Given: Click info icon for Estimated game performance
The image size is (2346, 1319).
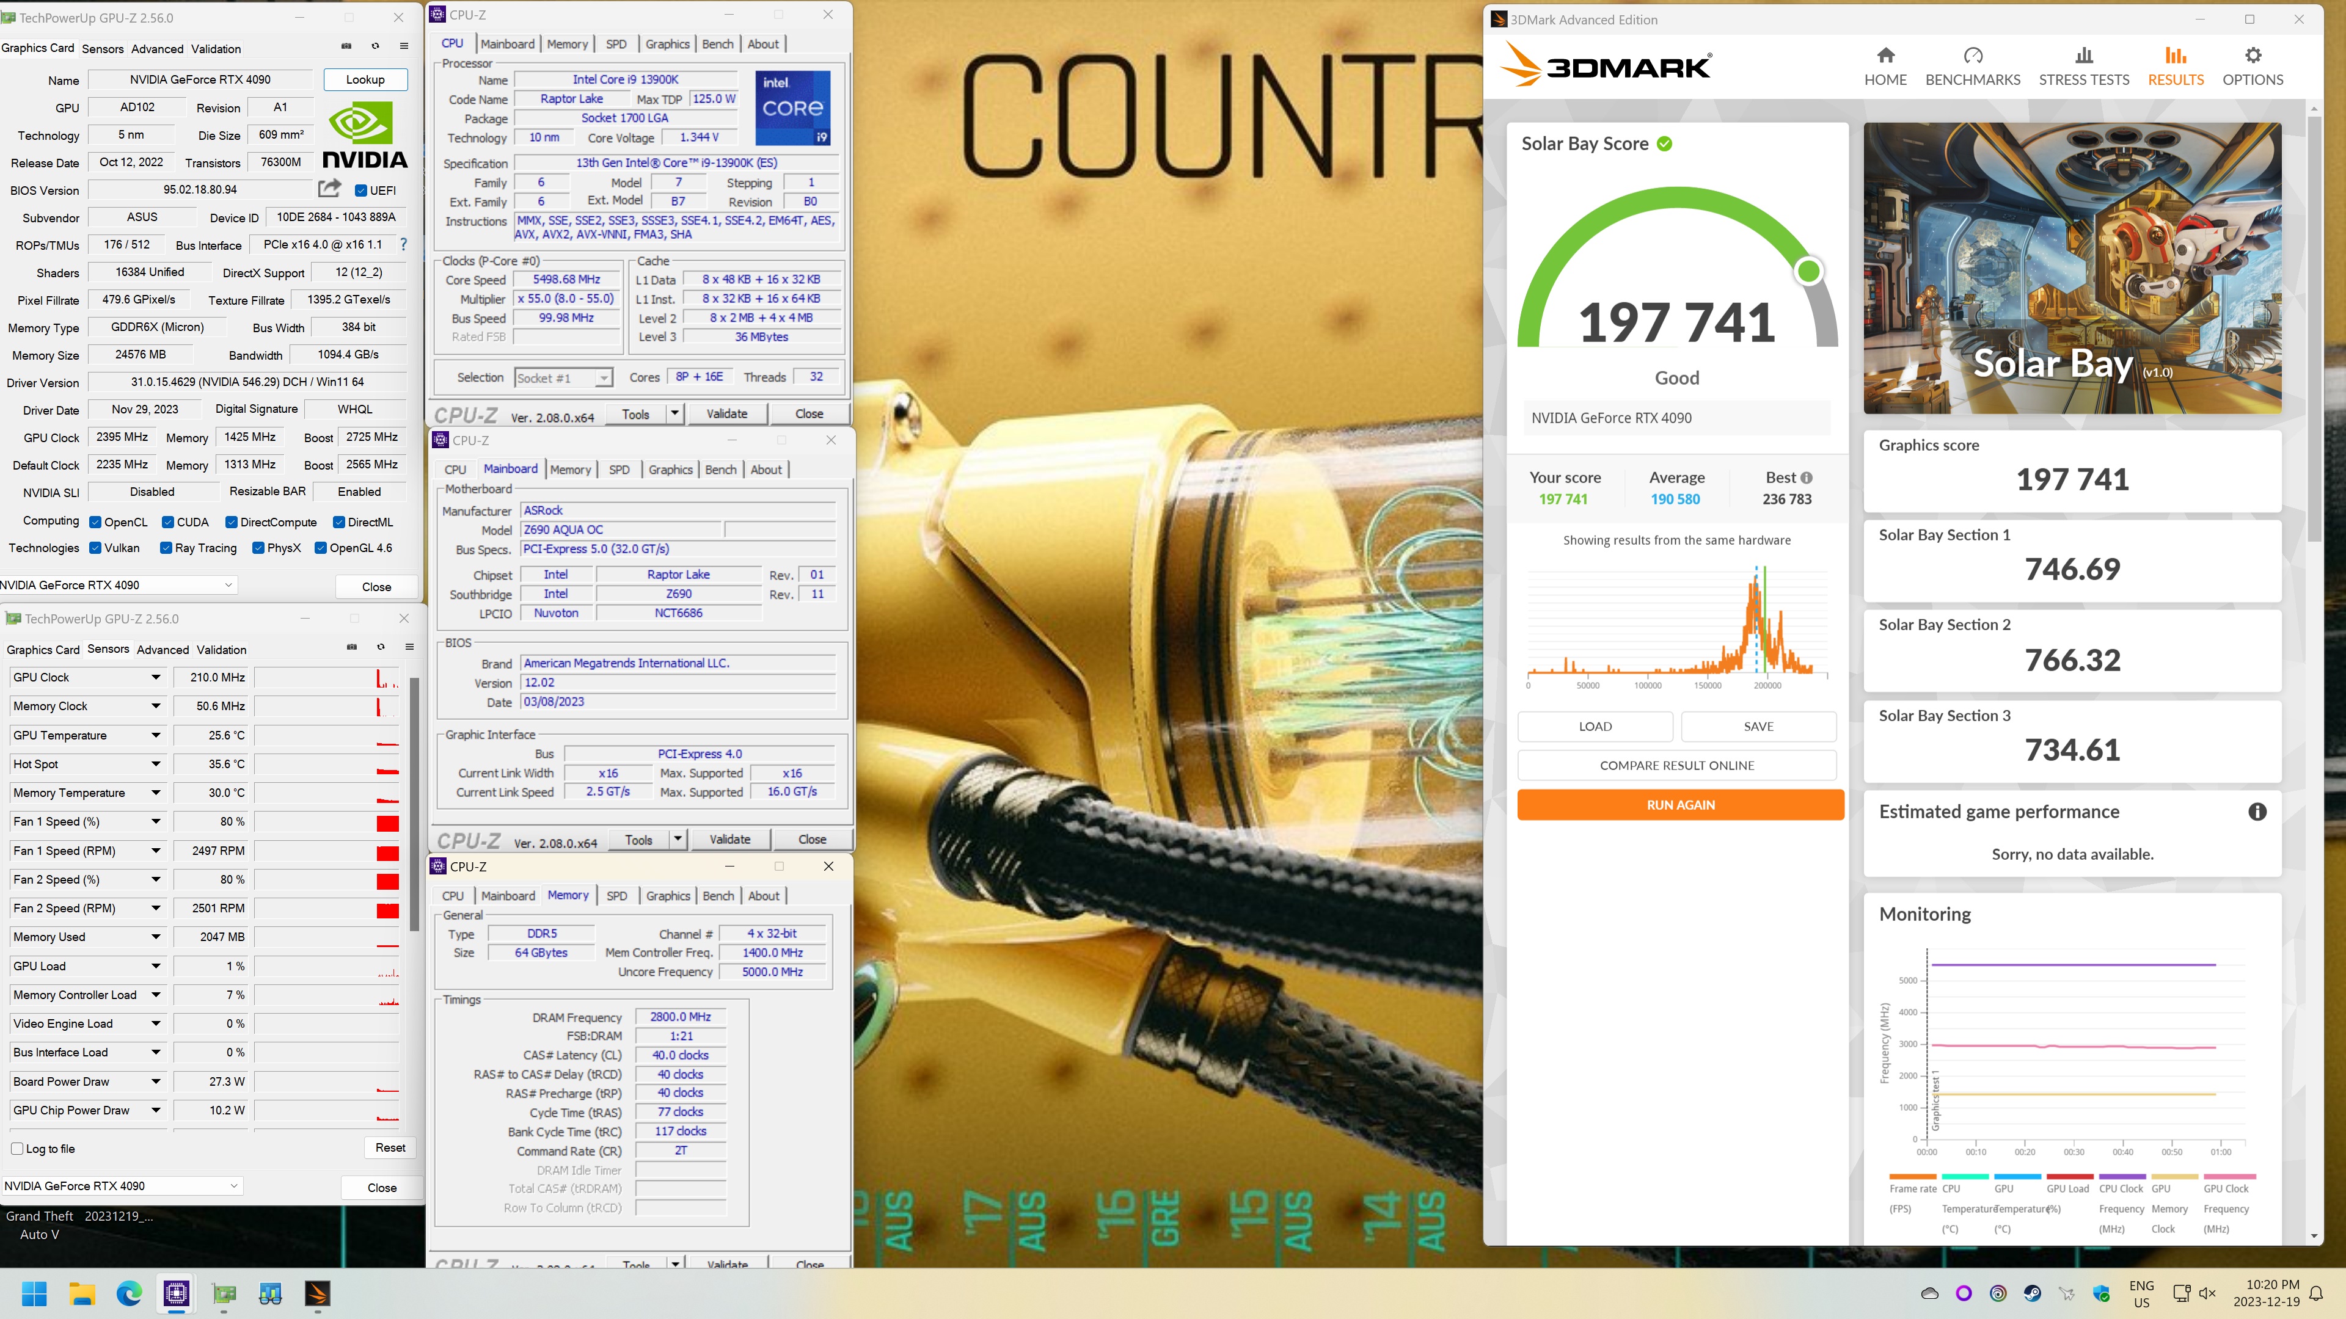Looking at the screenshot, I should click(2257, 812).
